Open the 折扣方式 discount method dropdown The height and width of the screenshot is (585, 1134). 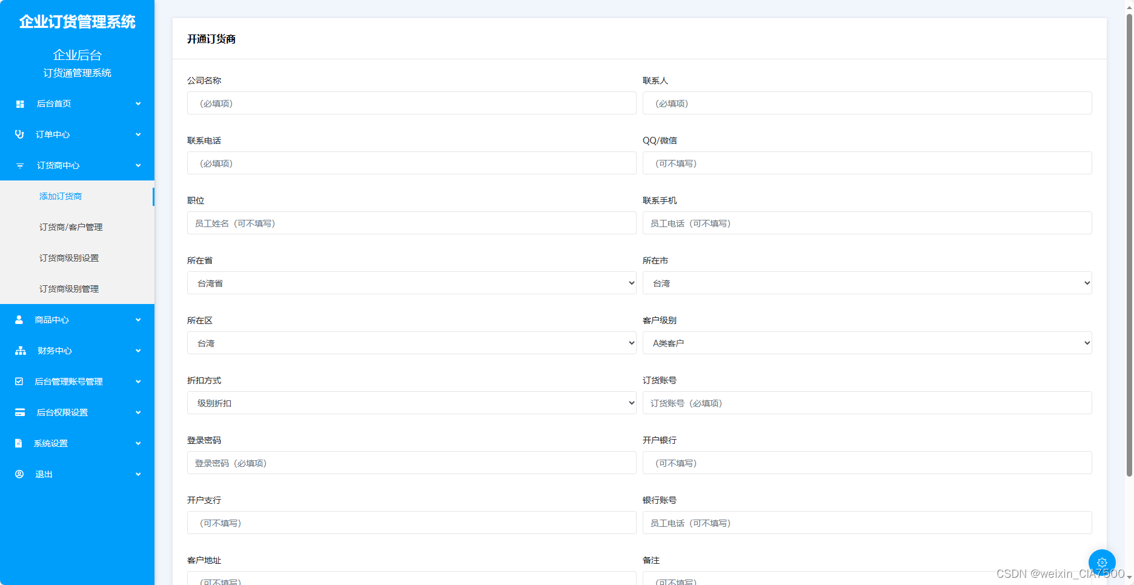pyautogui.click(x=412, y=403)
